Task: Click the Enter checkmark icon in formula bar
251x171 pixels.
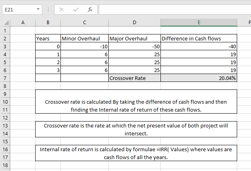Action: tap(75, 9)
